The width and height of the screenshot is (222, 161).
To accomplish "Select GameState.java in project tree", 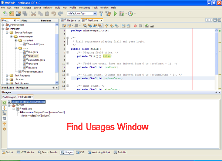I will [x=36, y=60].
